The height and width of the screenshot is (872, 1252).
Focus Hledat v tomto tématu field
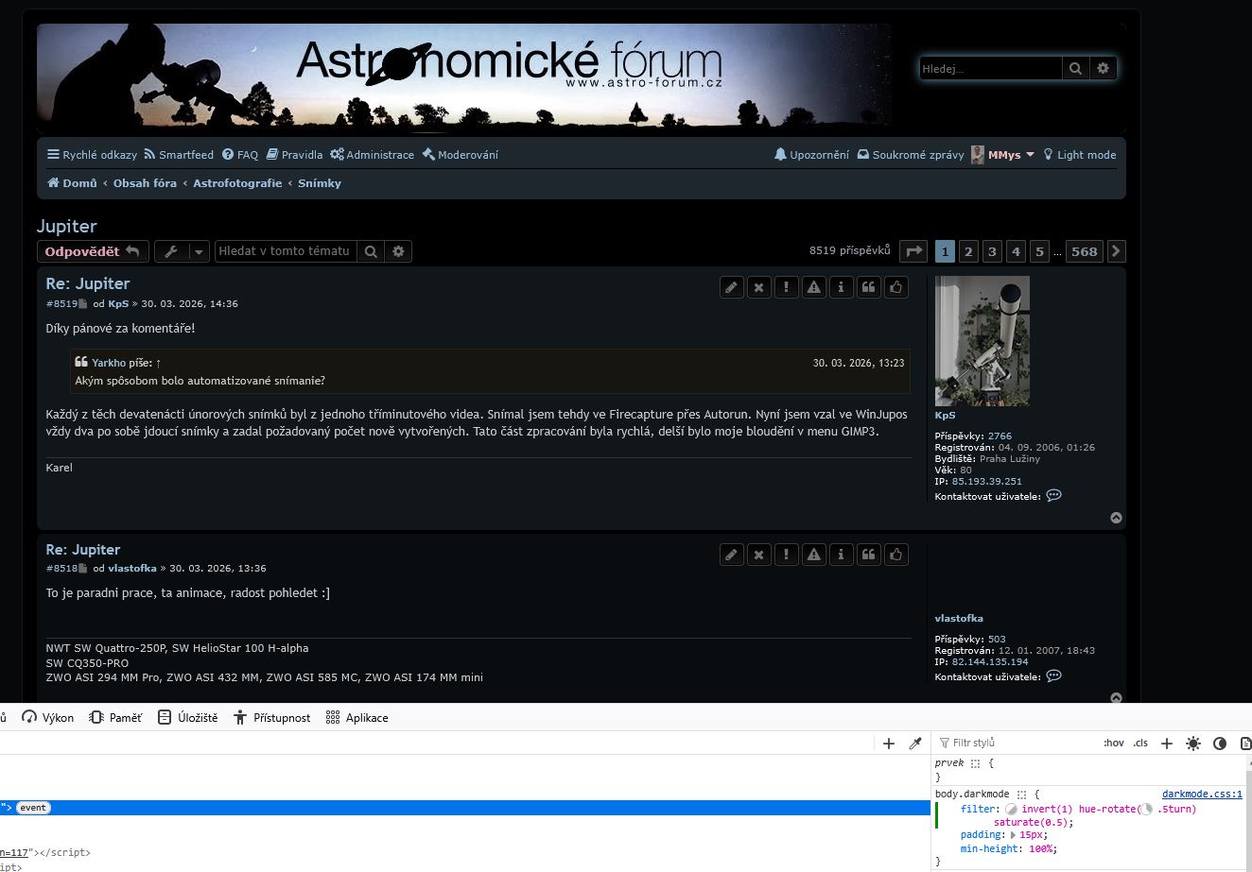pyautogui.click(x=286, y=251)
